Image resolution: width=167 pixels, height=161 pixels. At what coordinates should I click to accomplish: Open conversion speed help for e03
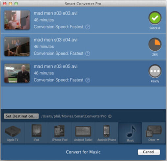[88, 27]
